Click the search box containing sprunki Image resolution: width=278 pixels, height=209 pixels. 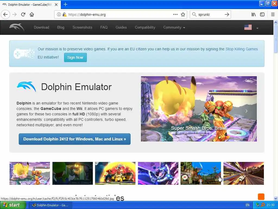coord(210,15)
